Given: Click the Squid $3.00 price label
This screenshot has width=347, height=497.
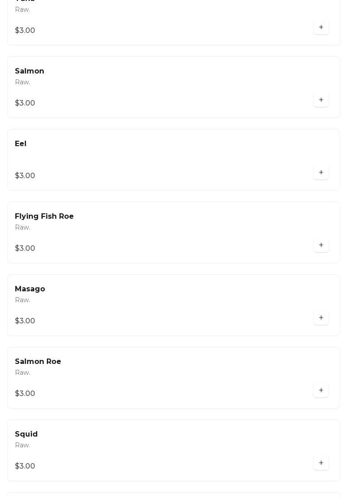Looking at the screenshot, I should [25, 466].
